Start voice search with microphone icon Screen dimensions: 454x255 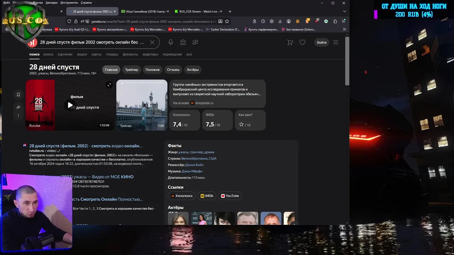click(x=171, y=42)
